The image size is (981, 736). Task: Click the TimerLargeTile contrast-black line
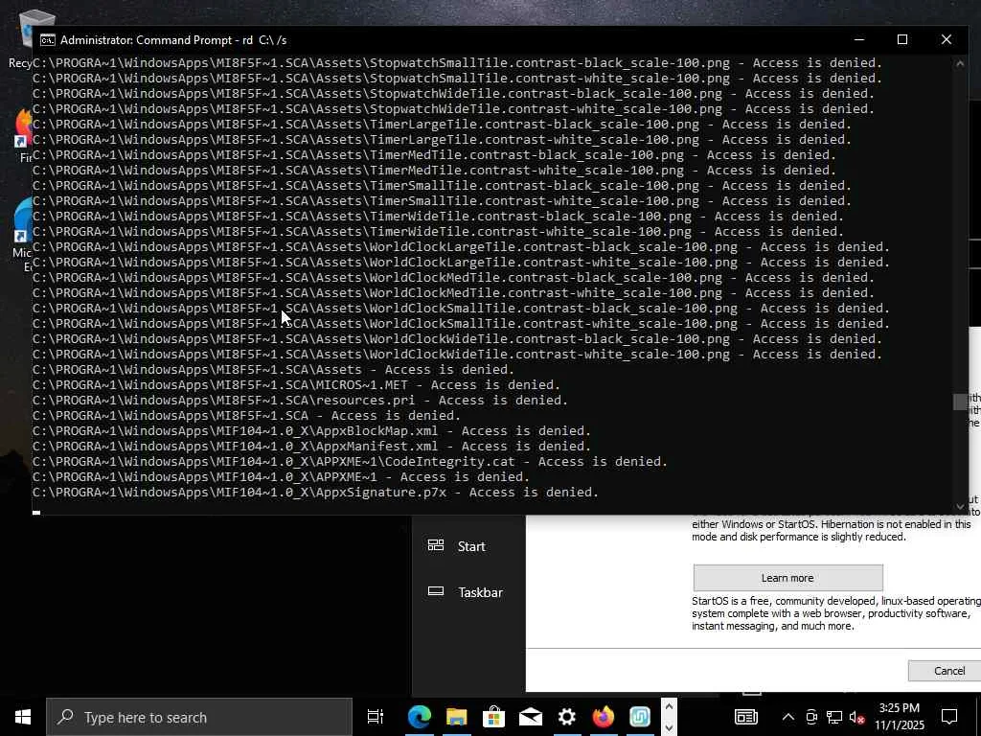click(442, 124)
